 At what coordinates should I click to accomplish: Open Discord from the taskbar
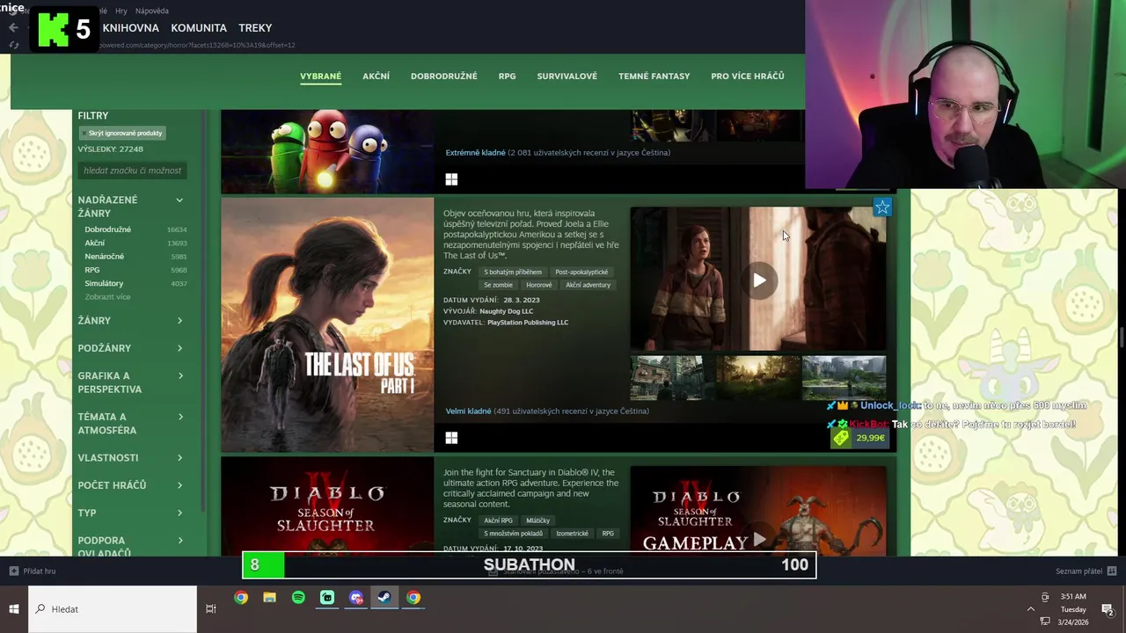coord(356,598)
